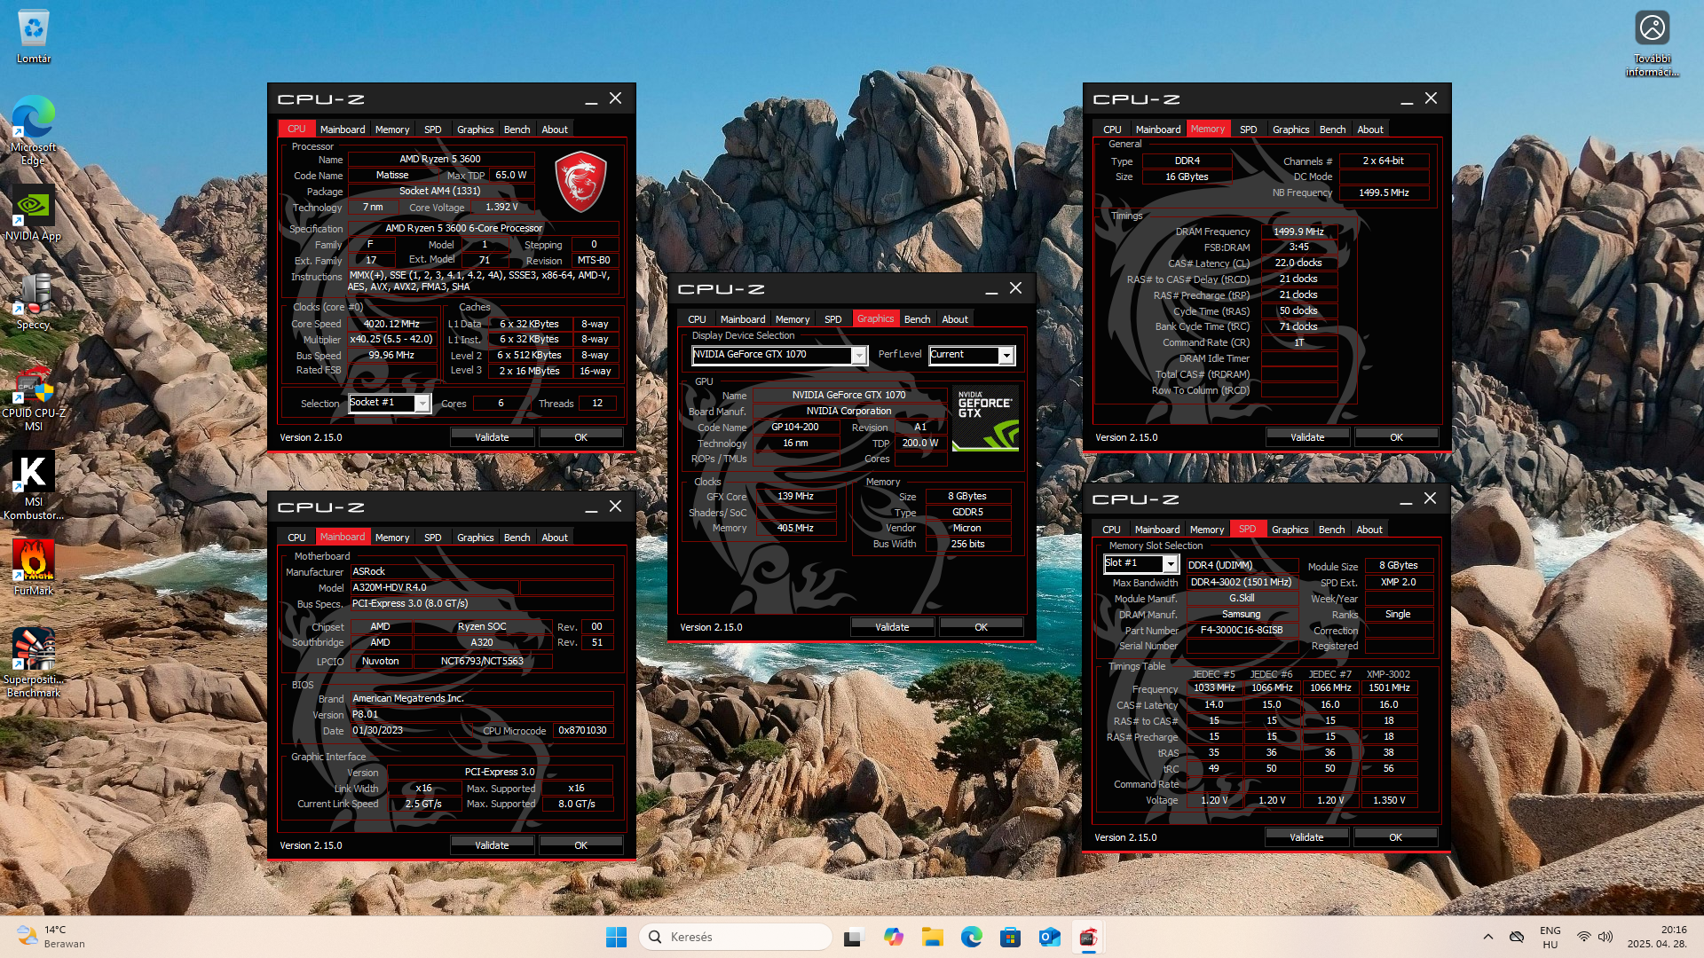Open the CPU tab in the Memory window
Viewport: 1704px width, 958px height.
1112,130
